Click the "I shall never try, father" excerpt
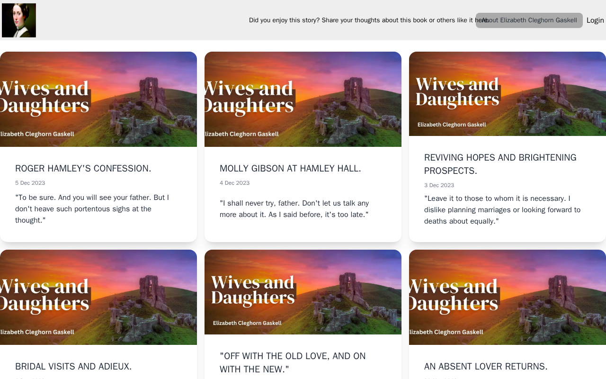This screenshot has height=379, width=606. click(x=294, y=209)
